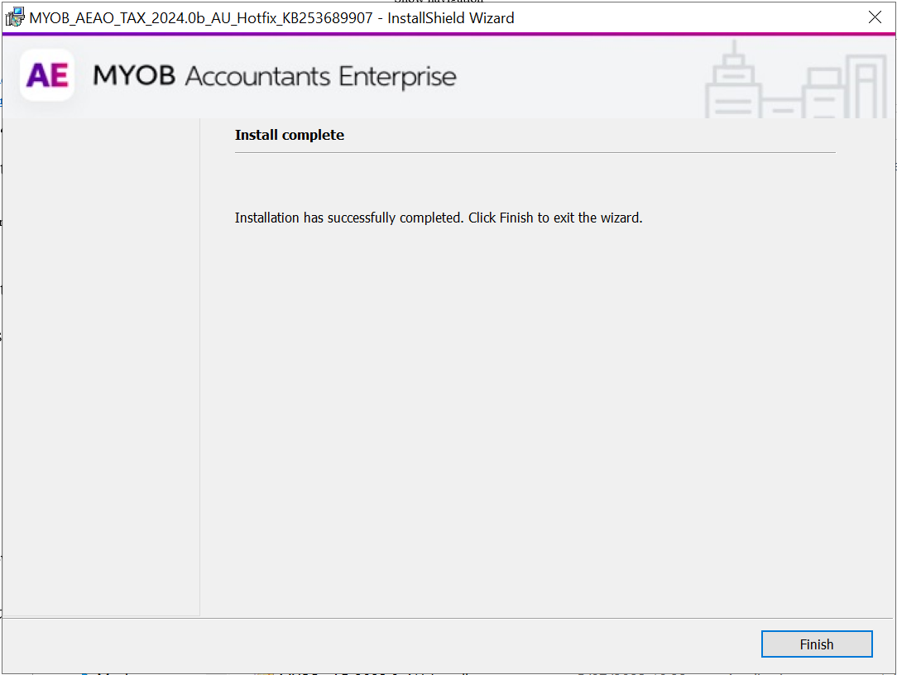Click the Install complete heading
The height and width of the screenshot is (675, 897).
[290, 135]
